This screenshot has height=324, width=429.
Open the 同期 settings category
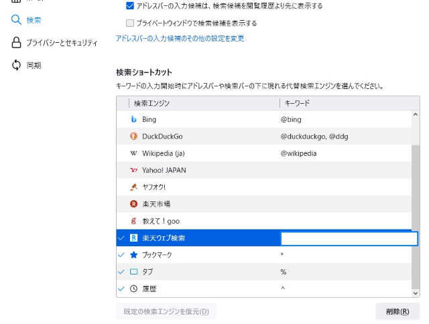tap(26, 66)
